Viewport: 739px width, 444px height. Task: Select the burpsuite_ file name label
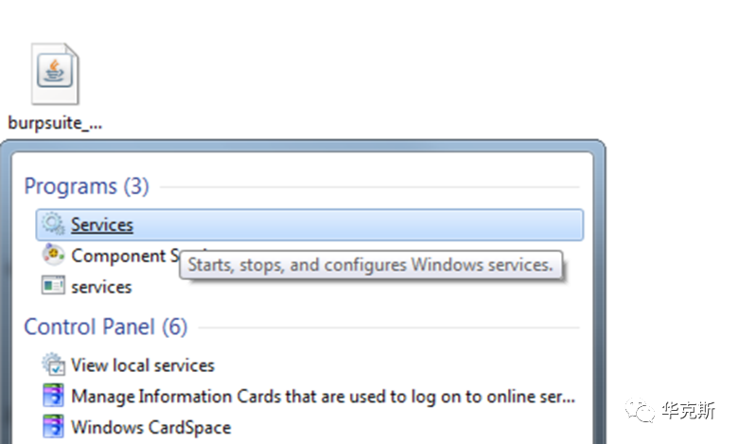55,122
